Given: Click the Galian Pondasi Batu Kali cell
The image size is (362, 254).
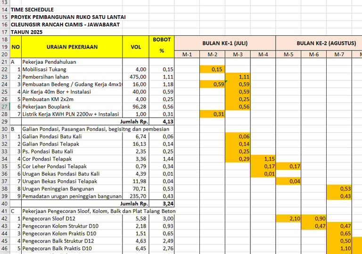Looking at the screenshot, I should point(72,136).
